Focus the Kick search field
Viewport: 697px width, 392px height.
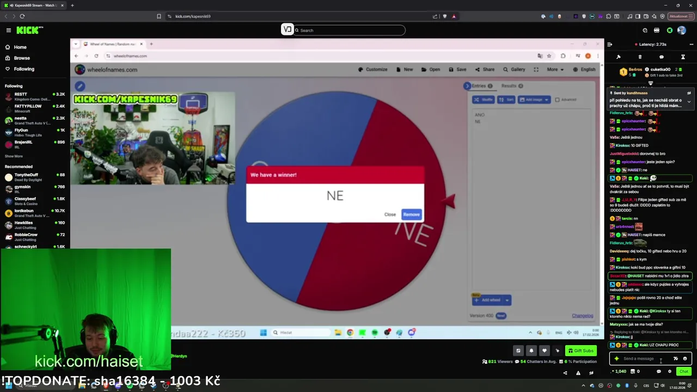(348, 30)
